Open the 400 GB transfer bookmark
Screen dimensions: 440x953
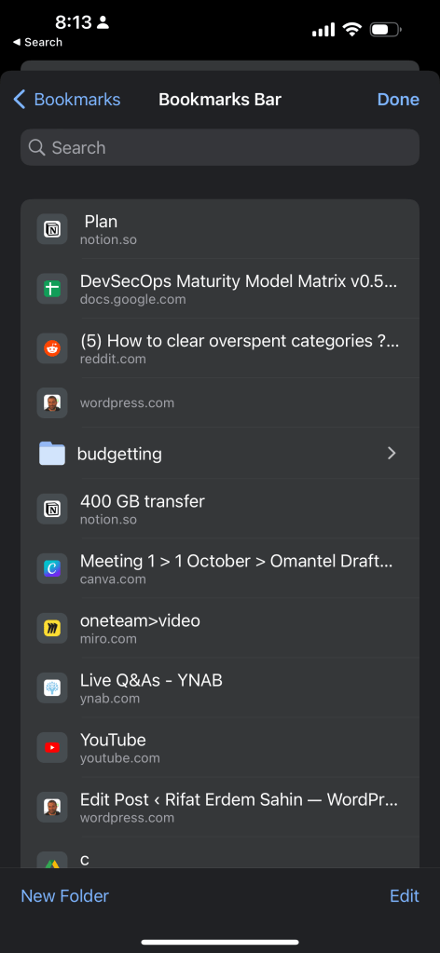click(220, 510)
